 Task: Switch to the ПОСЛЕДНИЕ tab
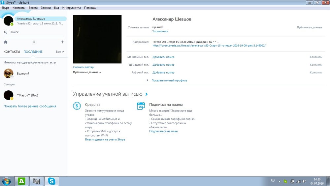[33, 52]
